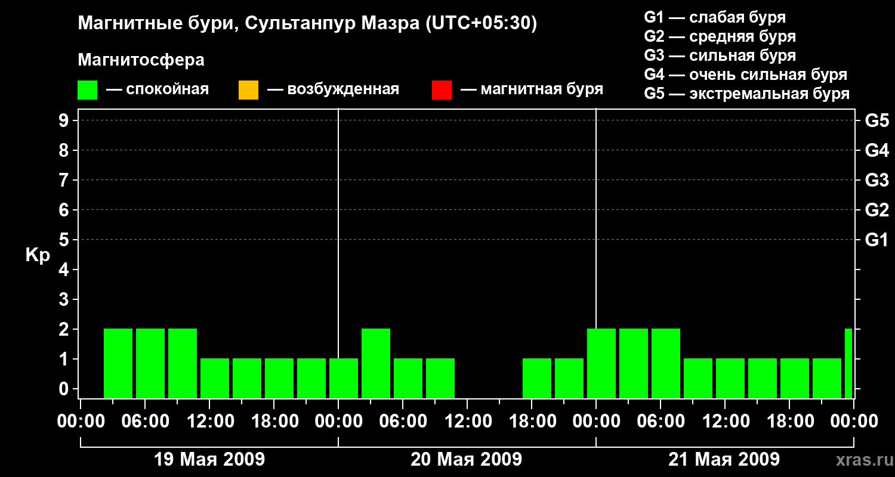Click the '— магнитная буря' legend label
This screenshot has width=895, height=477.
(x=532, y=90)
